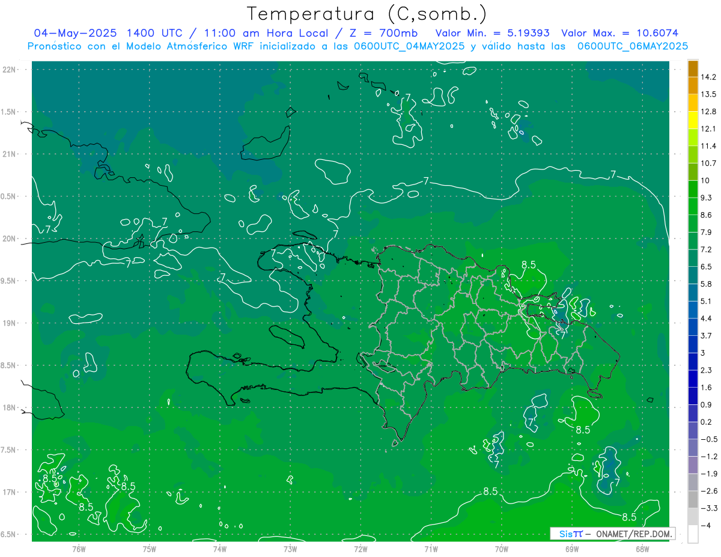Click the "13.5" color scale label
721x557 pixels.
709,94
